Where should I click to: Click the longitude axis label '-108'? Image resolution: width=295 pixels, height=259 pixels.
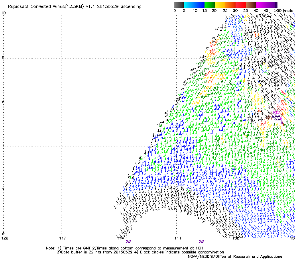point(234,238)
